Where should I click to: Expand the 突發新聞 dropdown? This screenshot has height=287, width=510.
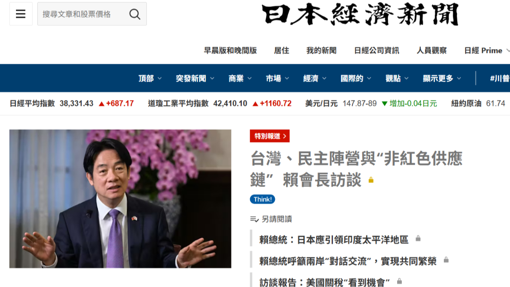[x=195, y=78]
